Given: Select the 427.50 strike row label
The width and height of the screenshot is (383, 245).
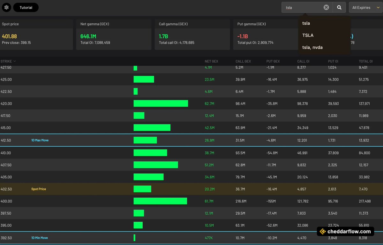Looking at the screenshot, I should (x=6, y=68).
